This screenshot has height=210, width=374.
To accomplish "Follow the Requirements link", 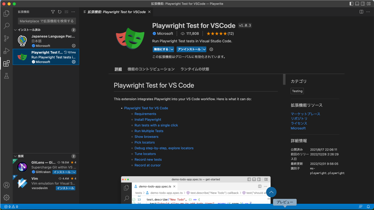I will (145, 114).
